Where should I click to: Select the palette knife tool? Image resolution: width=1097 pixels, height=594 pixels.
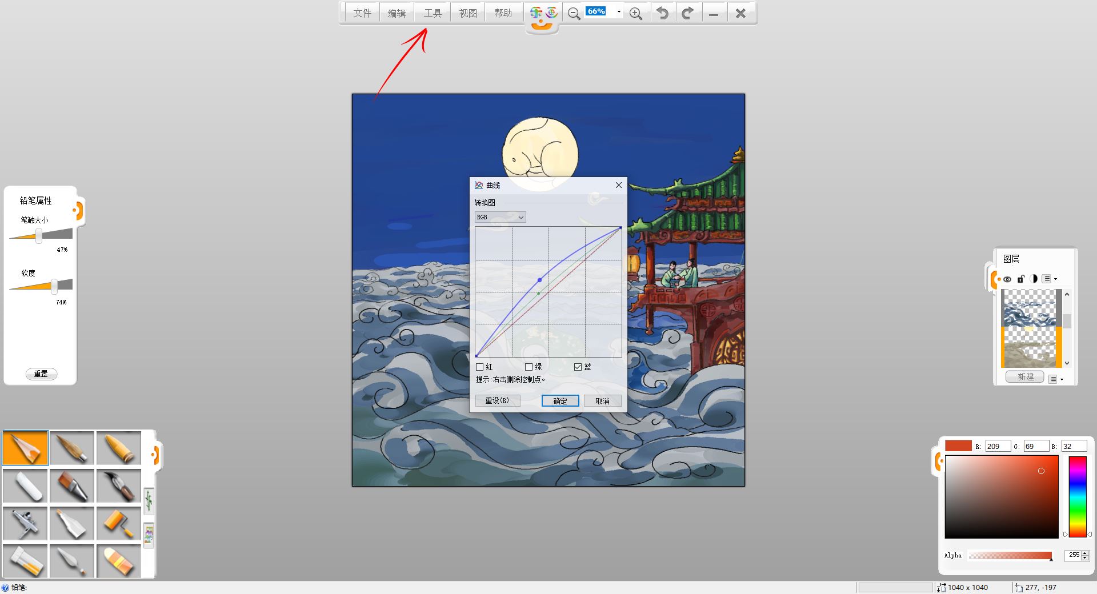(72, 561)
